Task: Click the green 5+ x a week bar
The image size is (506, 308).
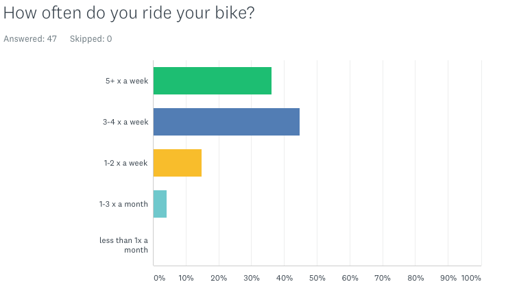Action: click(213, 81)
